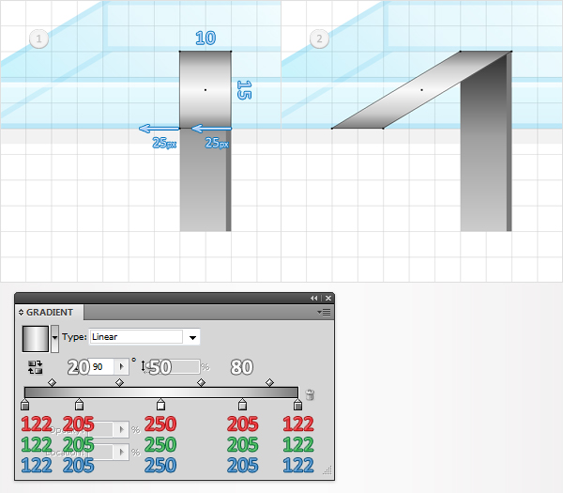Open the gradient Type dropdown showing Linear

click(192, 337)
